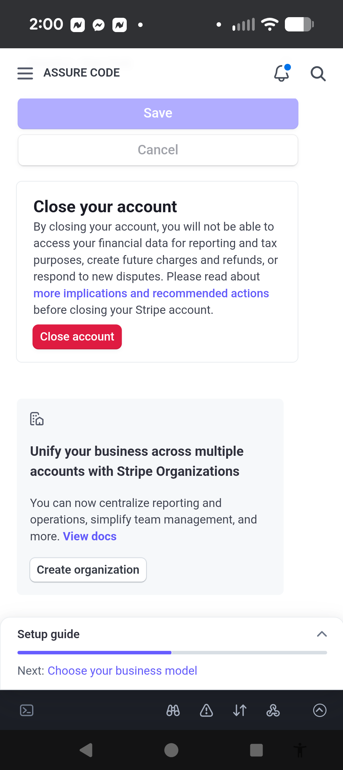View network requests via the up-down arrows icon
This screenshot has width=343, height=770.
pyautogui.click(x=240, y=711)
